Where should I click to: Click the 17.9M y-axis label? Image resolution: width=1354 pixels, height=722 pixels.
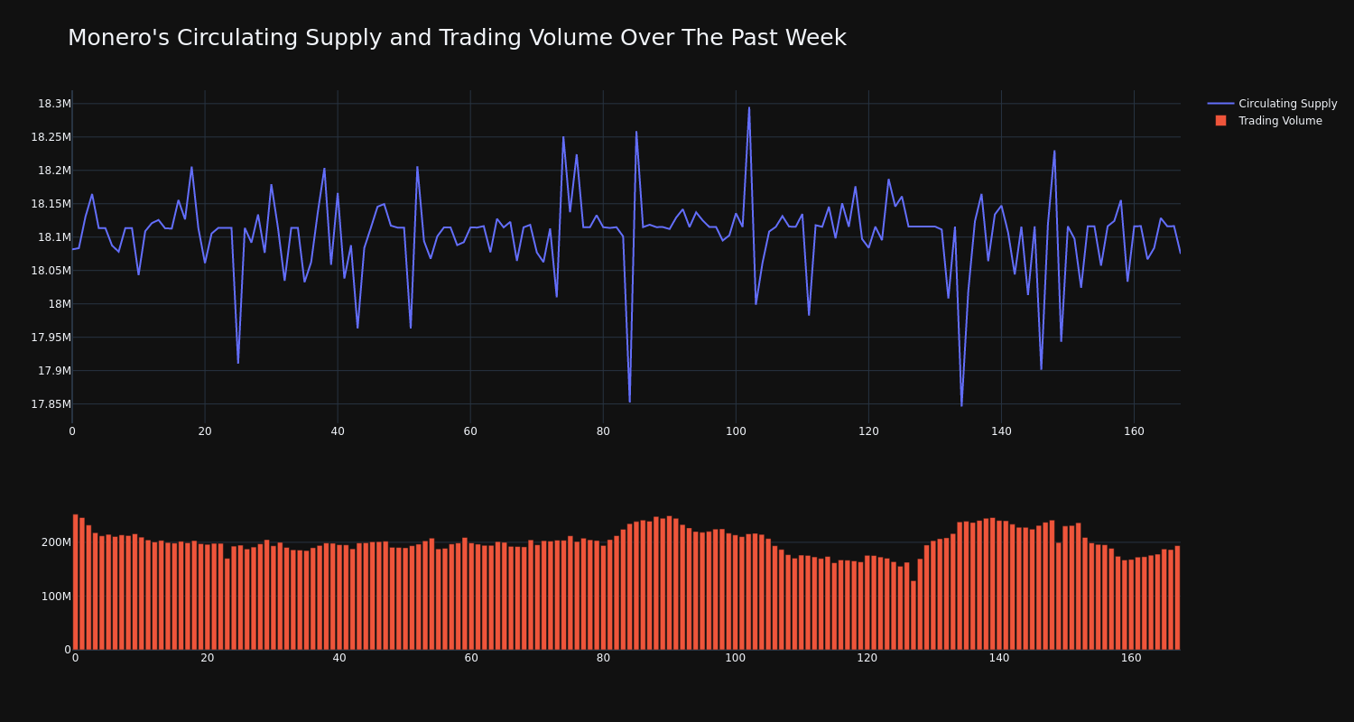tap(54, 371)
